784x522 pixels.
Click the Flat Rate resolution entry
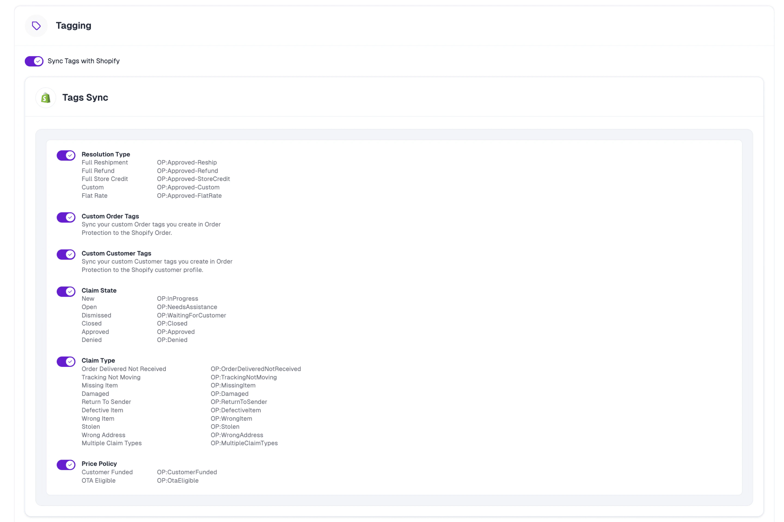point(94,195)
